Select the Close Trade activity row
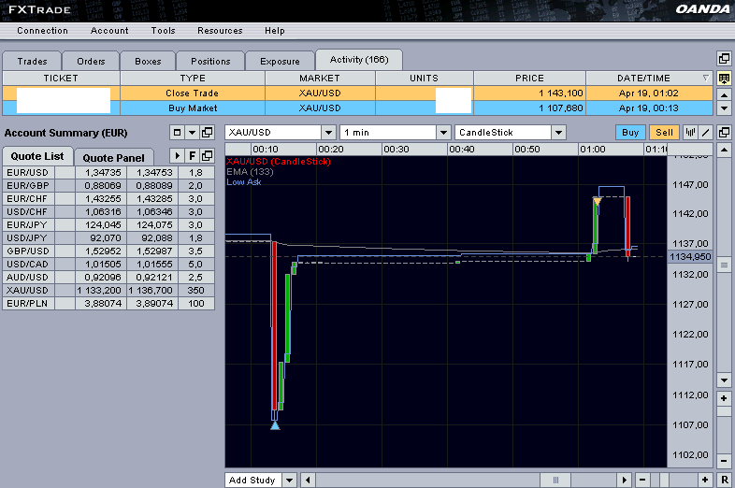The width and height of the screenshot is (735, 488). coord(357,93)
